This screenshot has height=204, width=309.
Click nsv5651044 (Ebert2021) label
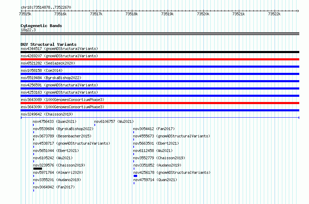click(x=56, y=151)
